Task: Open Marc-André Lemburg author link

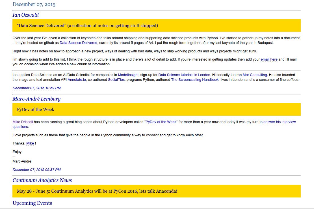Action: point(36,99)
